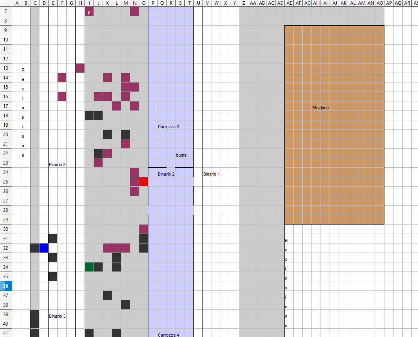Select the column AO header
Image resolution: width=418 pixels, height=337 pixels.
click(x=380, y=3)
